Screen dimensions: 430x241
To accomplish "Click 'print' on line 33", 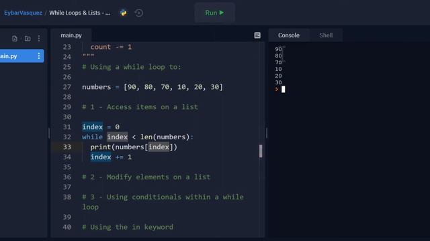I will pyautogui.click(x=101, y=147).
